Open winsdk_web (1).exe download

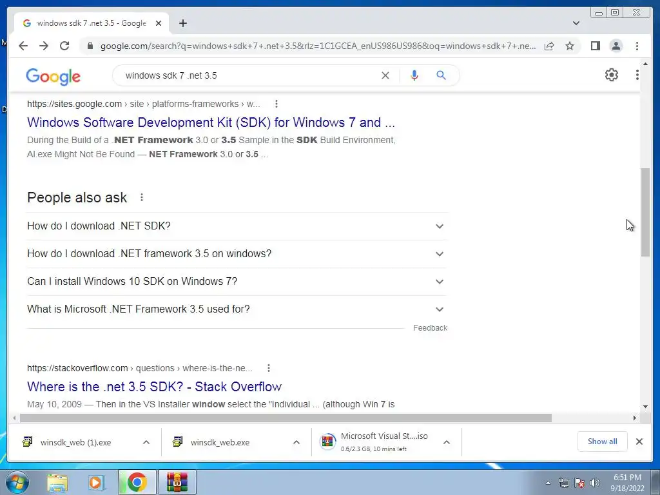76,442
